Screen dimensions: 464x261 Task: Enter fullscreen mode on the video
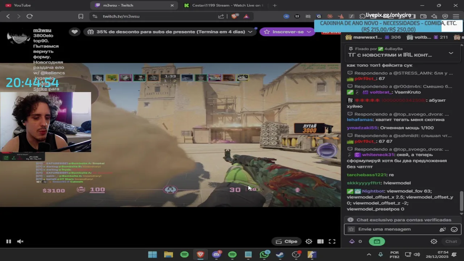332,241
